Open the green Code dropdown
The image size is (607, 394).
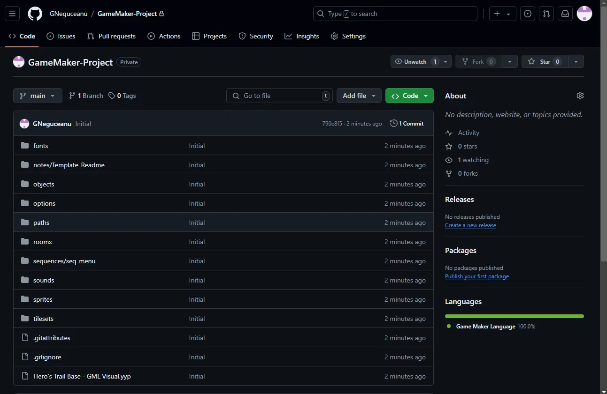(x=409, y=96)
